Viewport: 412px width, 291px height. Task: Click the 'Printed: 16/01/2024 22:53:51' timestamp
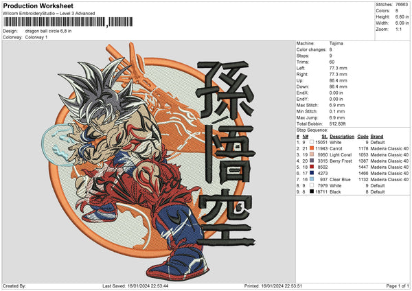point(273,286)
